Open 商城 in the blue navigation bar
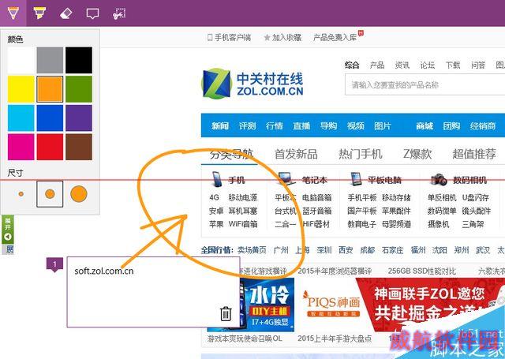 tap(425, 126)
